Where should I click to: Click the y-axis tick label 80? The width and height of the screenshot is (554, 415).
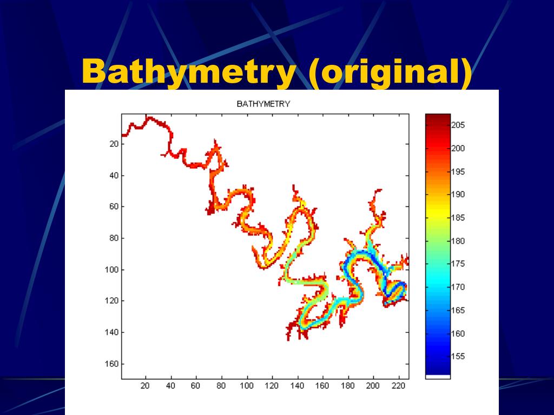coord(114,238)
